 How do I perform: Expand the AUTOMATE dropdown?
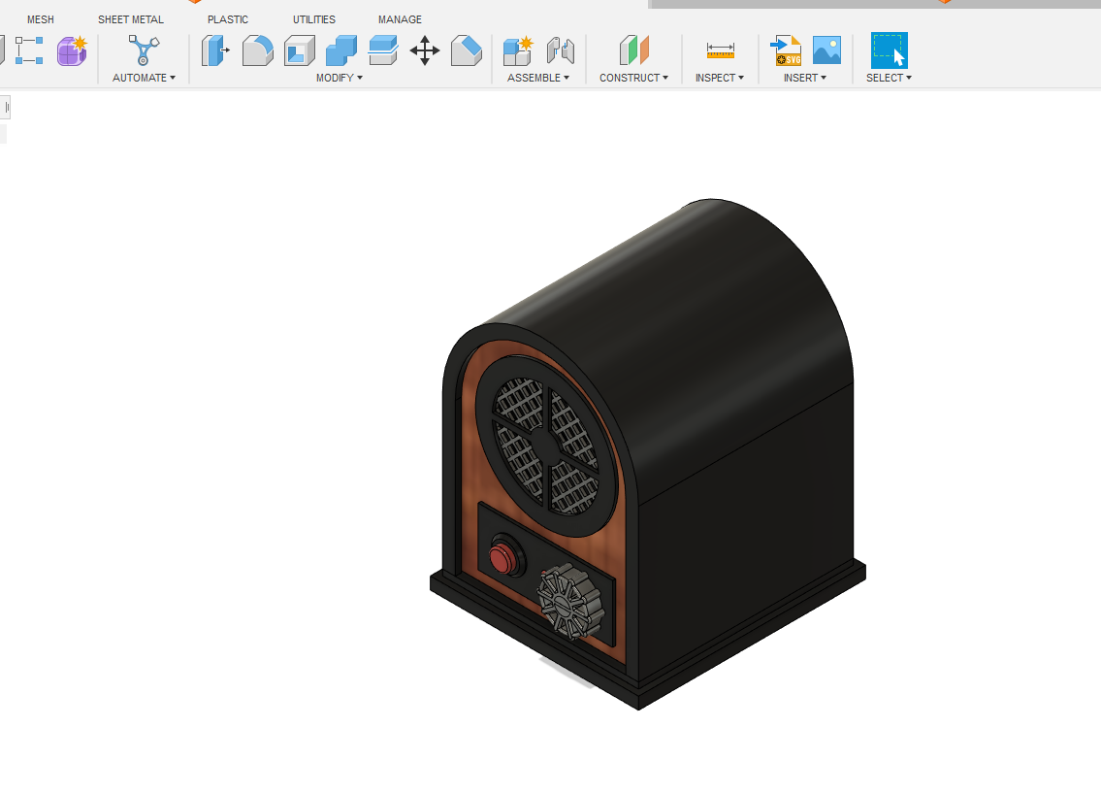pos(144,78)
